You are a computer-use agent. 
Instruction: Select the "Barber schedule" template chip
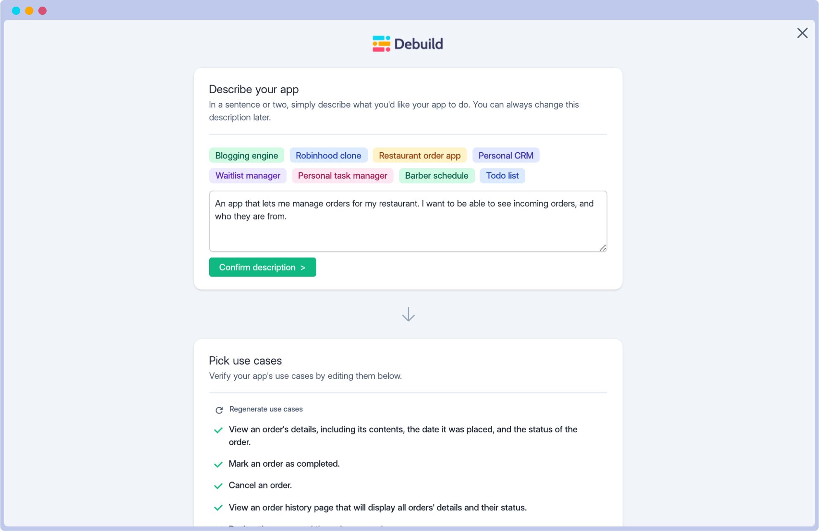pos(437,175)
